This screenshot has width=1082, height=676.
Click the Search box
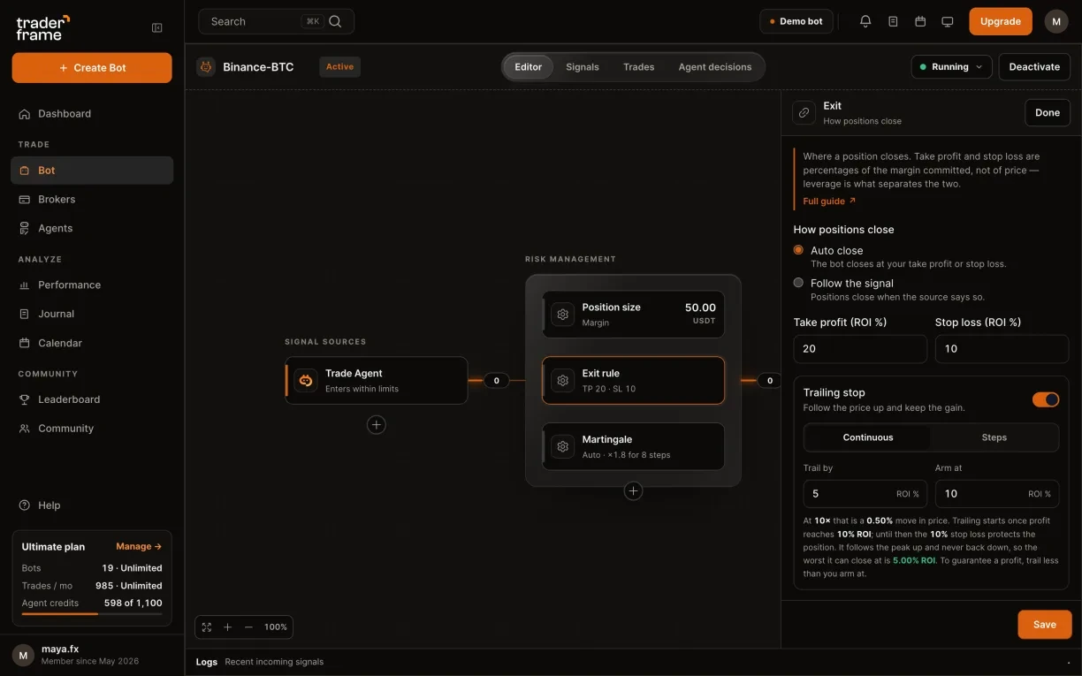pos(276,21)
